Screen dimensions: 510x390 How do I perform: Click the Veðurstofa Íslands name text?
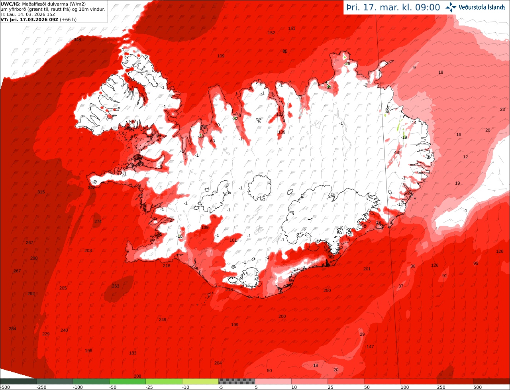482,7
